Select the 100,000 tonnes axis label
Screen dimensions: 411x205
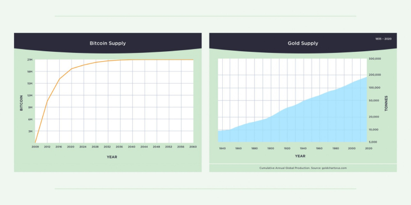coord(376,88)
